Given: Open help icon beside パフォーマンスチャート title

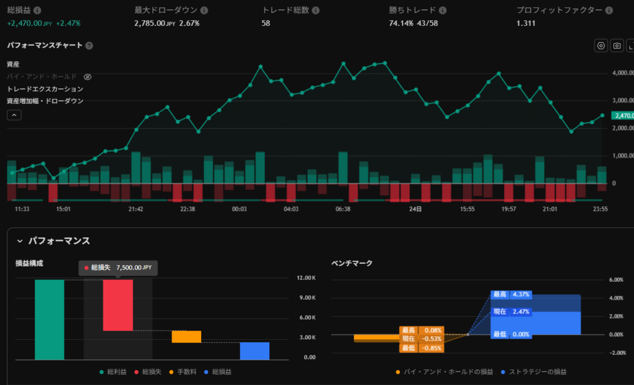Looking at the screenshot, I should [x=89, y=46].
